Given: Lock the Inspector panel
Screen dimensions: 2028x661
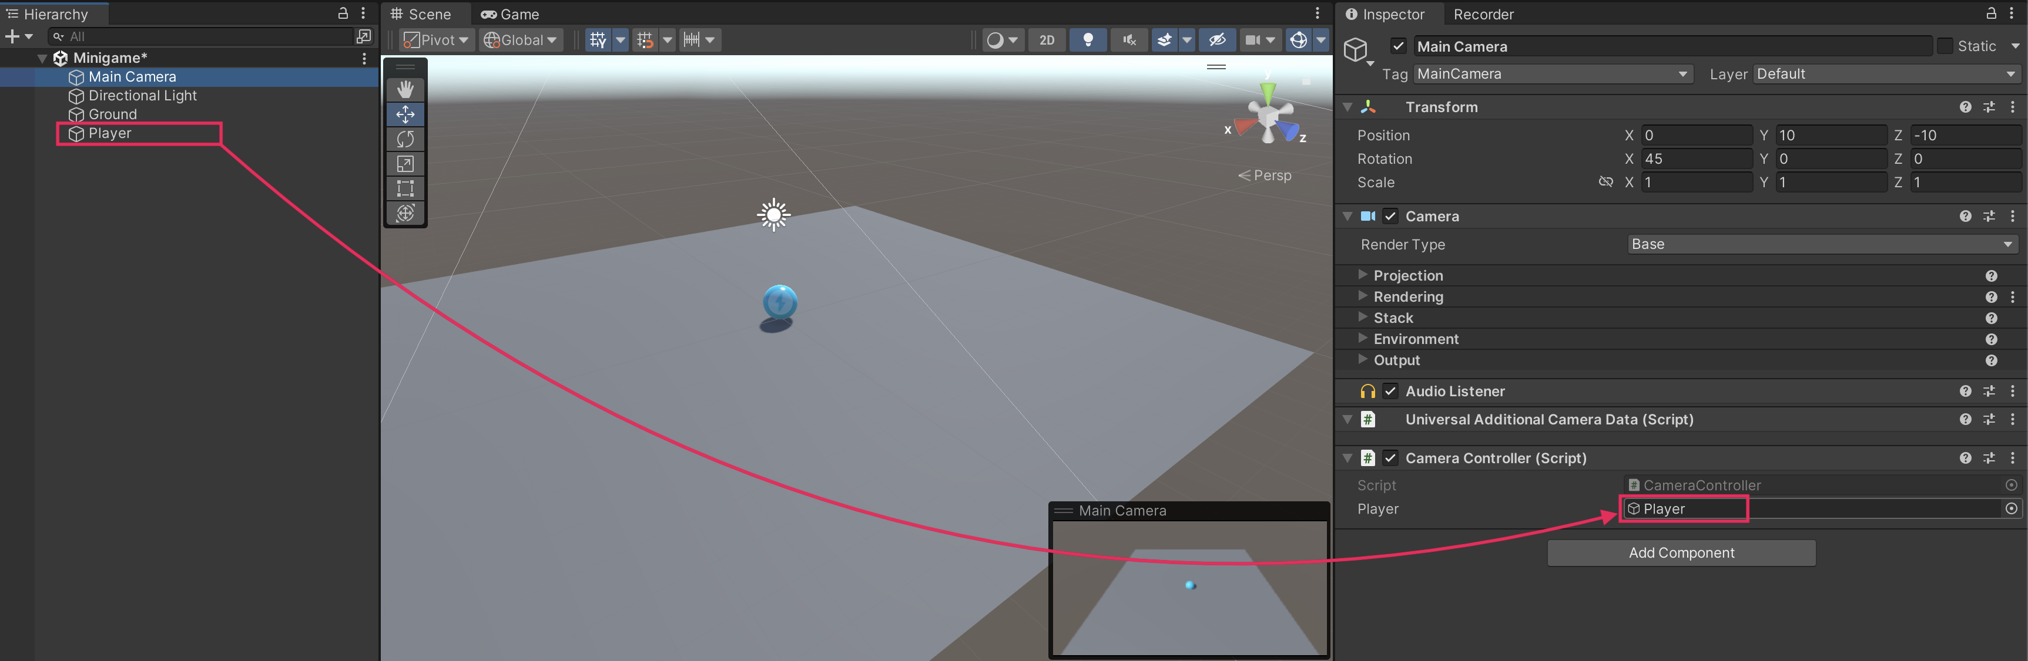Looking at the screenshot, I should tap(1990, 14).
